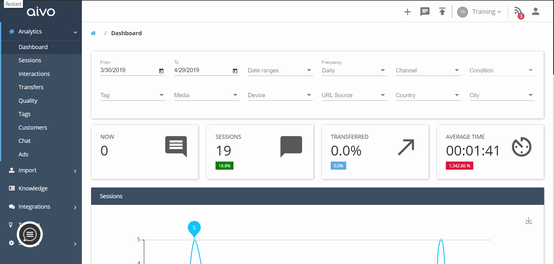The height and width of the screenshot is (264, 554).
Task: Open the Interactions section
Action: coord(34,74)
